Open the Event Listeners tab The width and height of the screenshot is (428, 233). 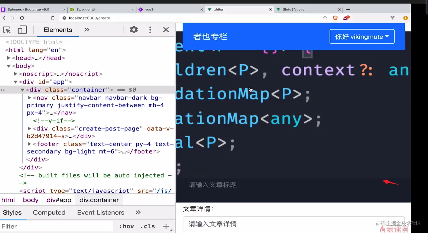(101, 212)
